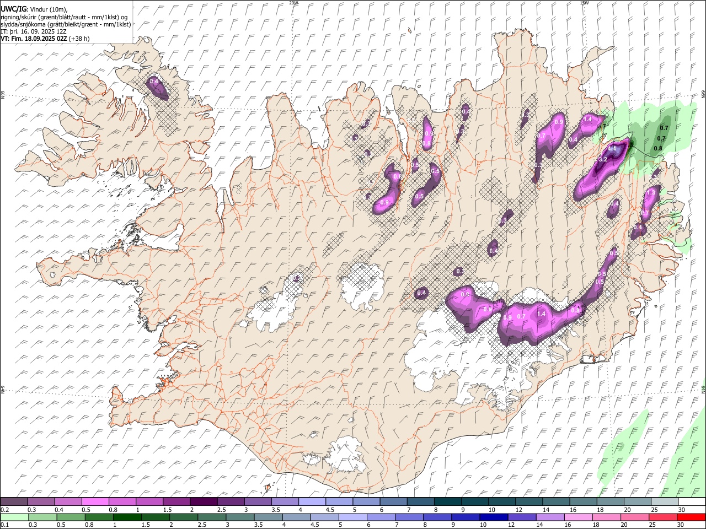Click the 'VT: Fim. 18.09.2025 02Z' valid time
The image size is (706, 529).
pos(34,39)
